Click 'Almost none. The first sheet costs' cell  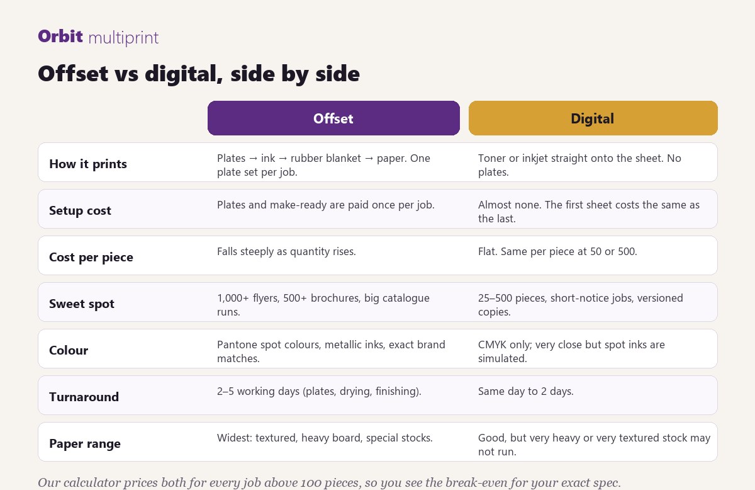pos(589,211)
